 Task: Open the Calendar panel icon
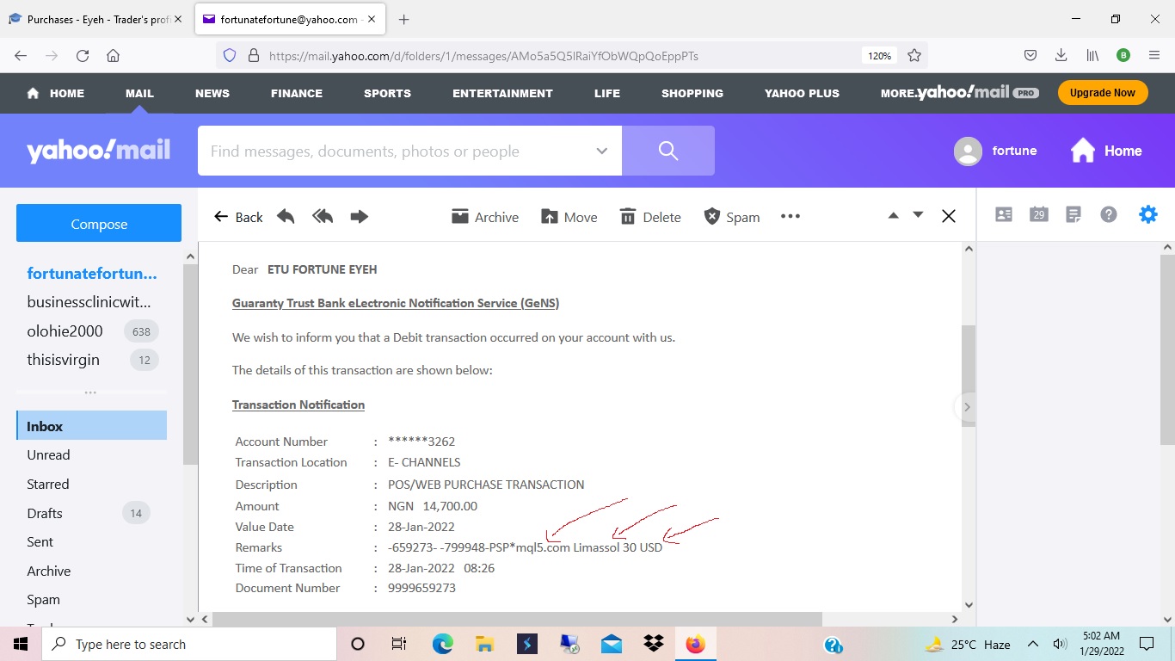pos(1039,214)
